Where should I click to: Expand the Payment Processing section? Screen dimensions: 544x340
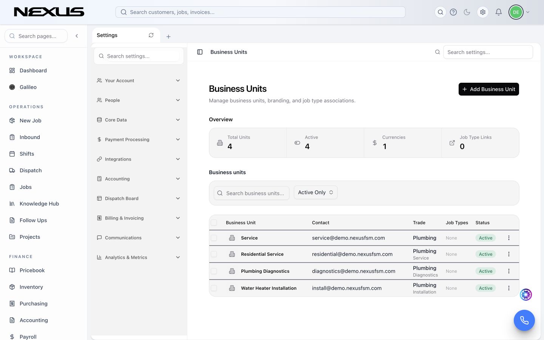click(x=139, y=139)
